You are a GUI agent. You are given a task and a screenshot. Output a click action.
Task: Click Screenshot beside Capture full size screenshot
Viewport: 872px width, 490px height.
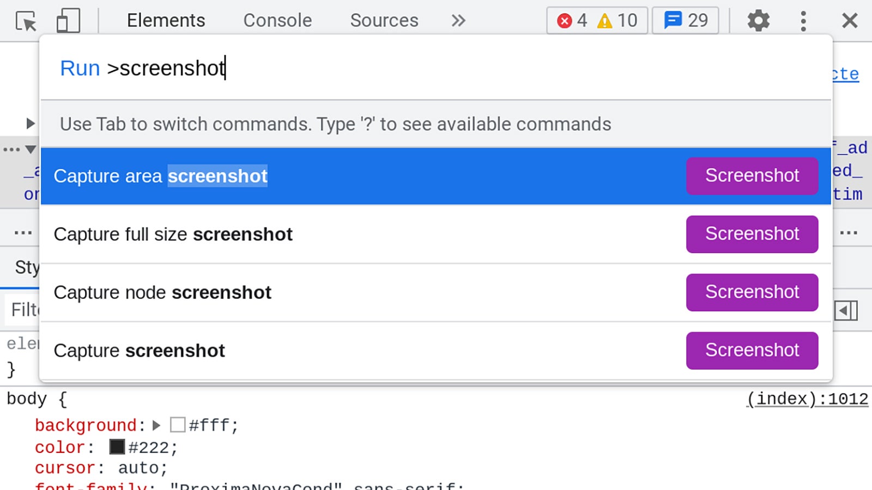click(752, 234)
